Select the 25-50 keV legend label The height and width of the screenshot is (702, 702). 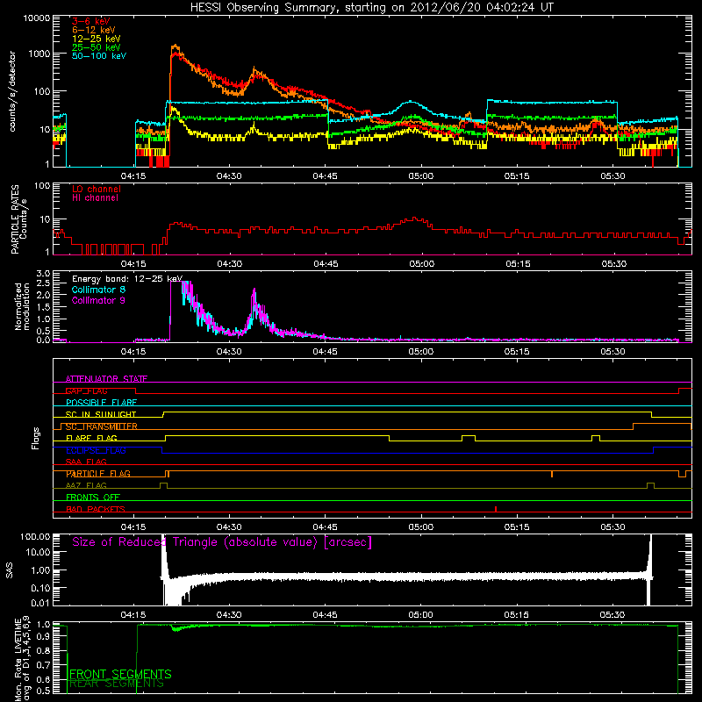coord(97,47)
